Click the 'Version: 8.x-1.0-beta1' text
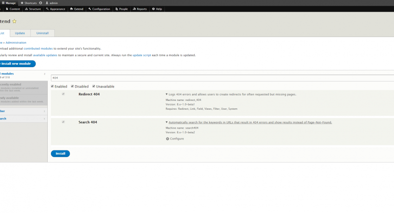The image size is (394, 213). (x=180, y=104)
